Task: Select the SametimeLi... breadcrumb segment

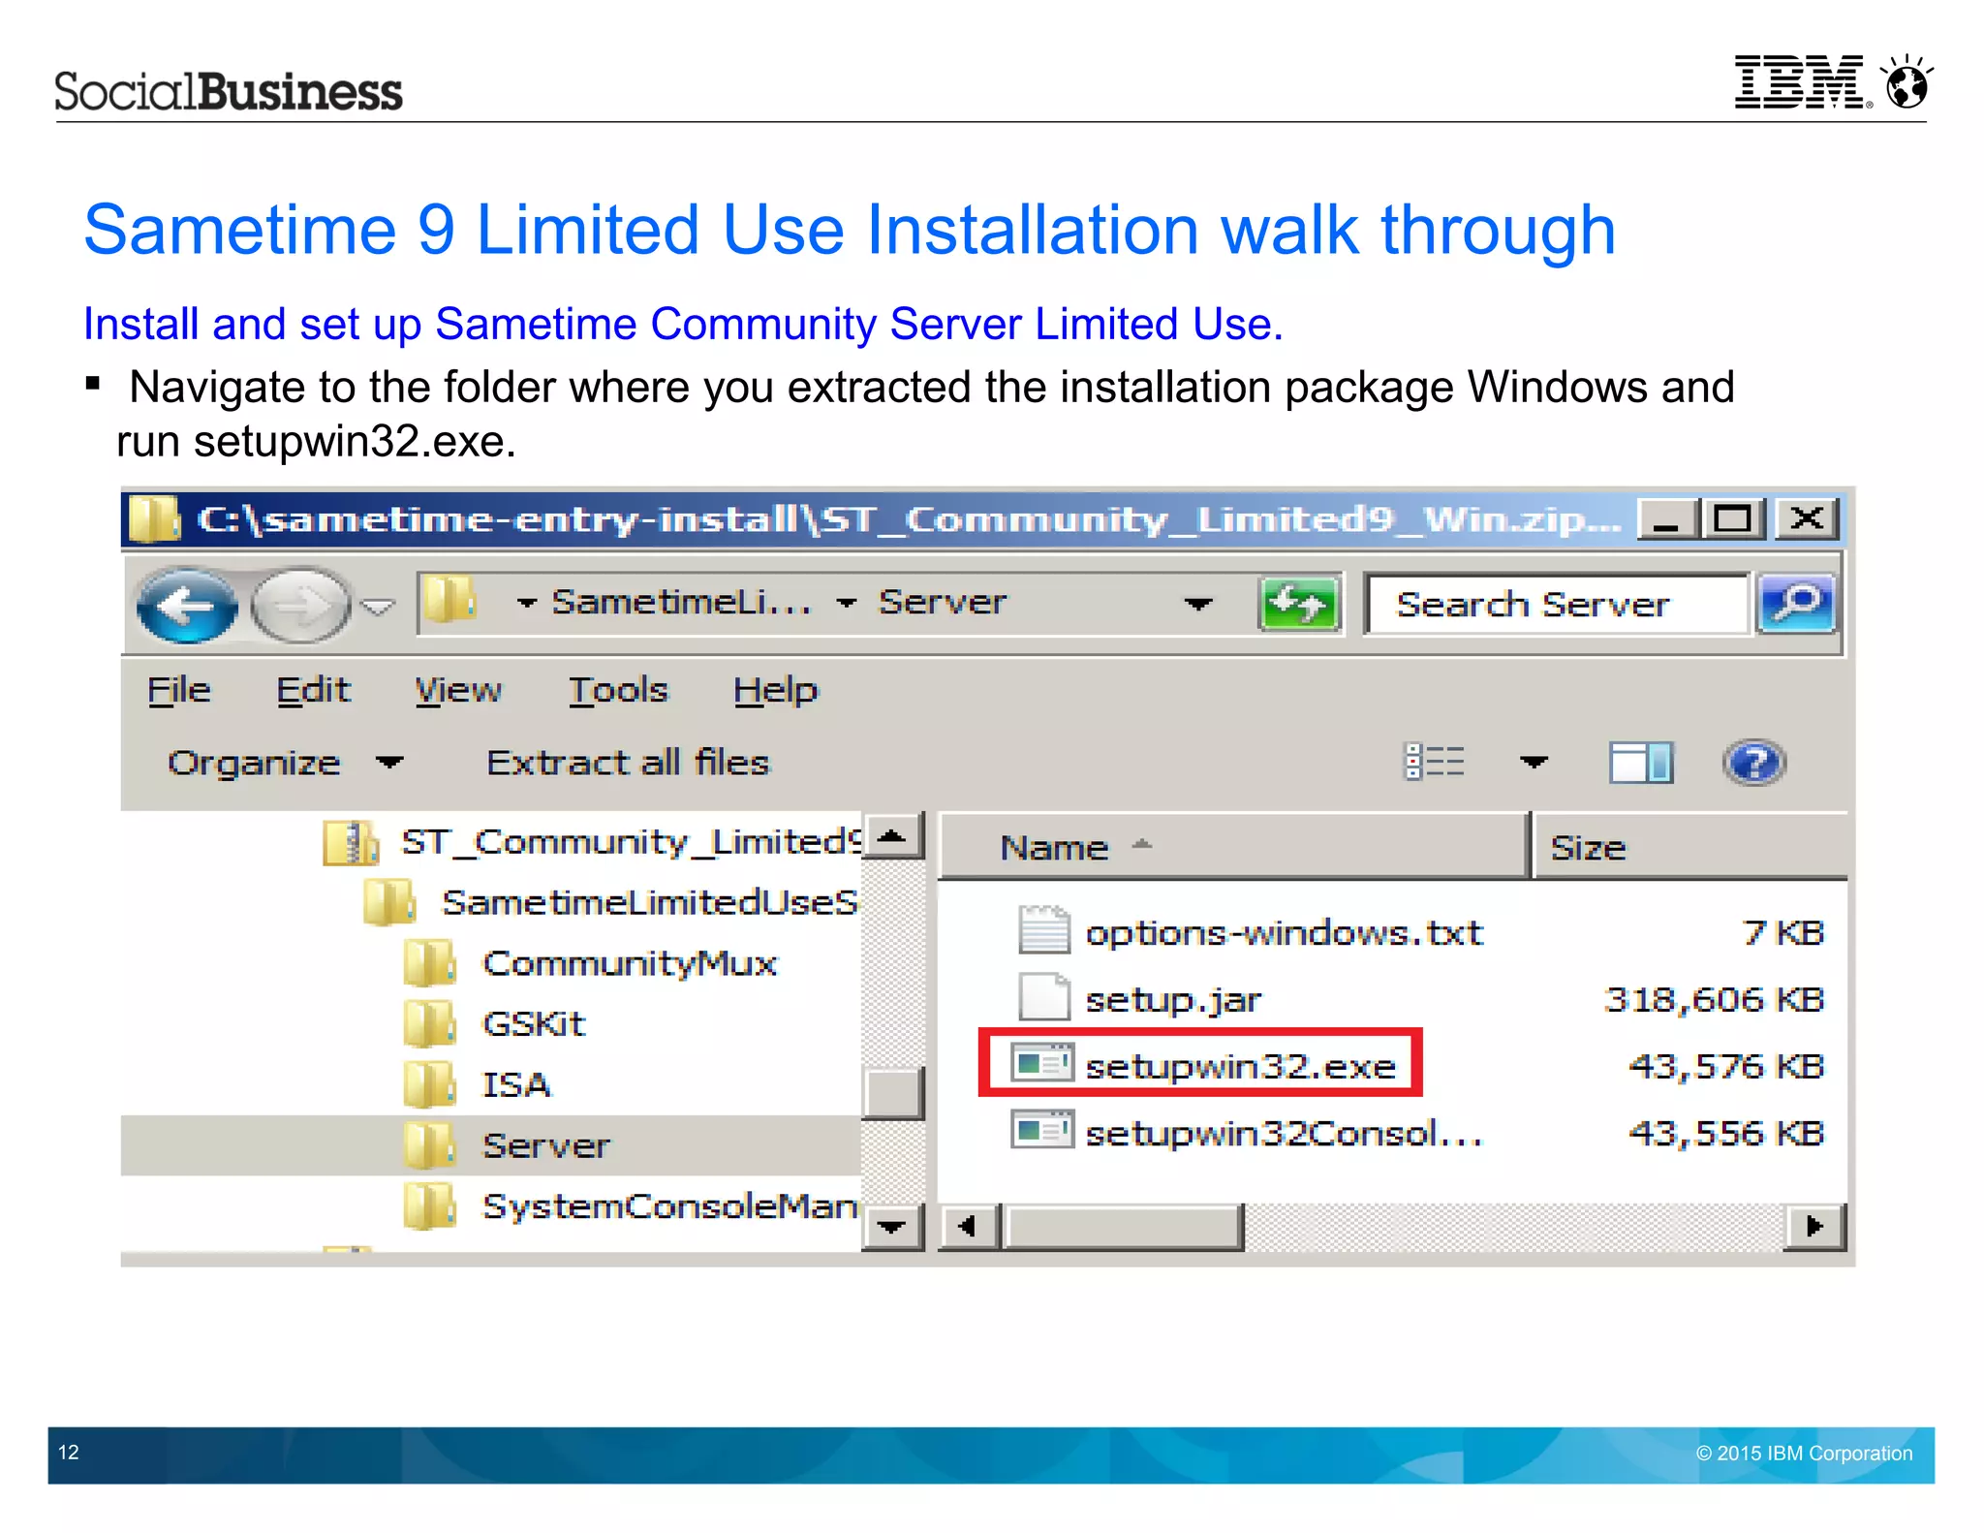Action: click(x=681, y=602)
